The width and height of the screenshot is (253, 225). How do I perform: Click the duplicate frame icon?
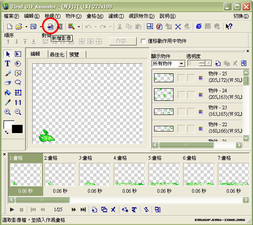104,210
